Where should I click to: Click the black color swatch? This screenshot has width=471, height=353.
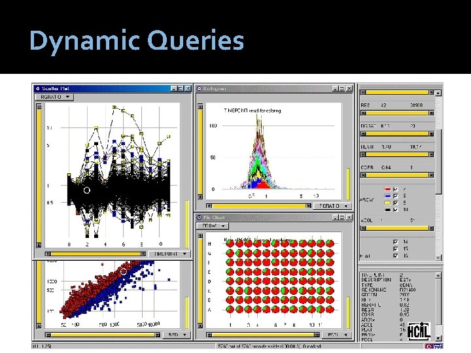[387, 210]
